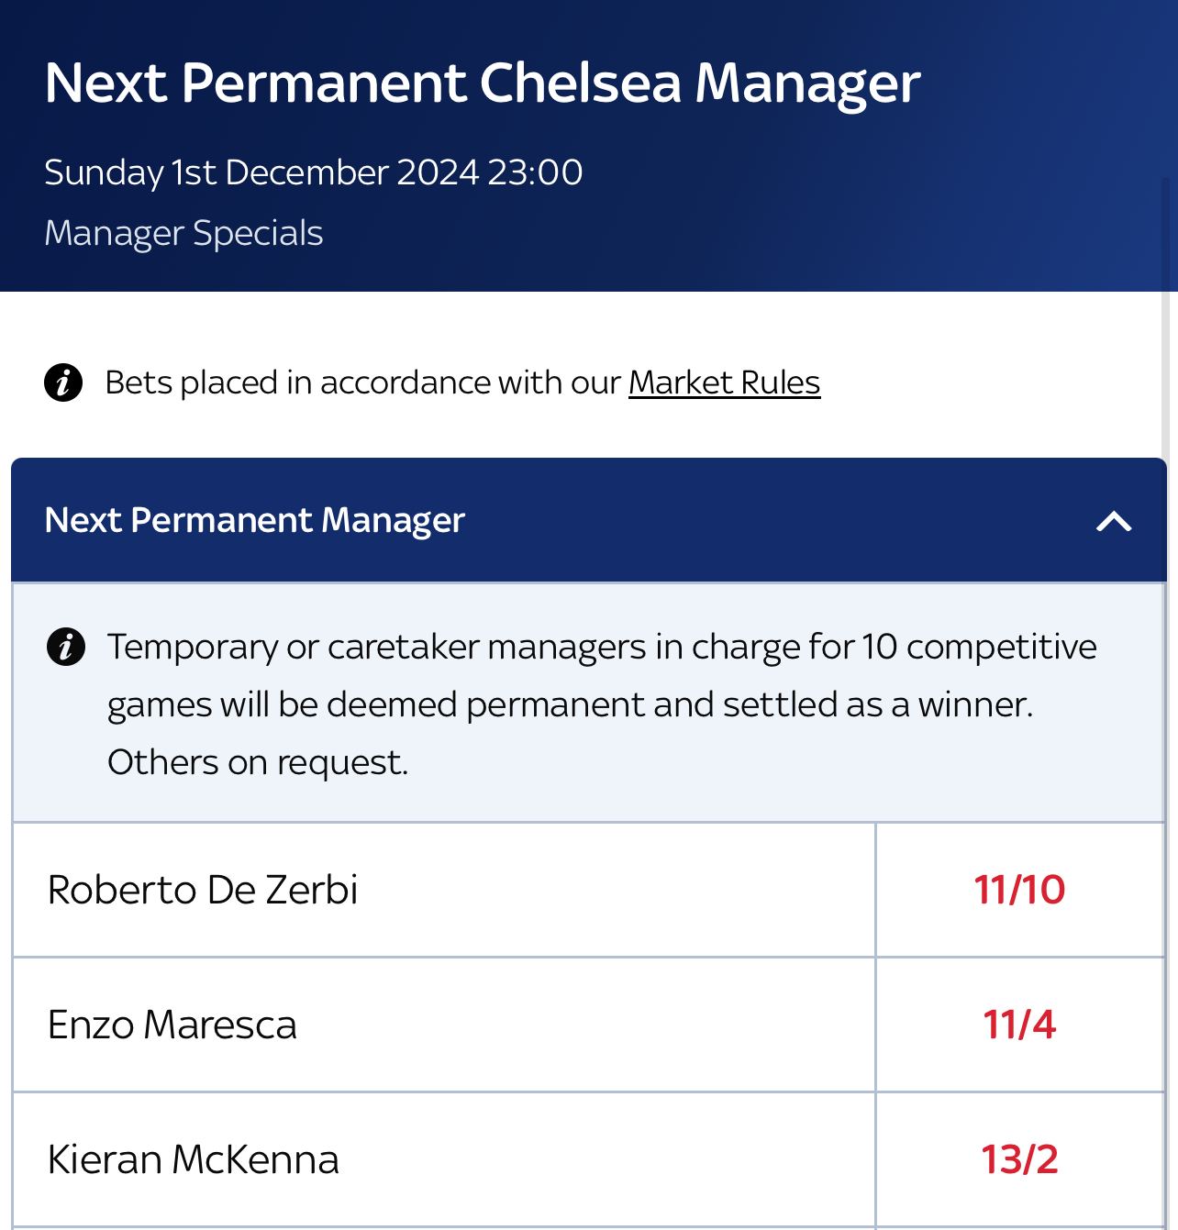Click the games will be deemed permanent line
The image size is (1178, 1230).
click(x=570, y=704)
